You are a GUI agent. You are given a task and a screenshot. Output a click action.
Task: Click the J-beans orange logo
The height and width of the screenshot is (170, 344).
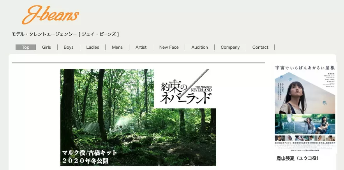[51, 15]
